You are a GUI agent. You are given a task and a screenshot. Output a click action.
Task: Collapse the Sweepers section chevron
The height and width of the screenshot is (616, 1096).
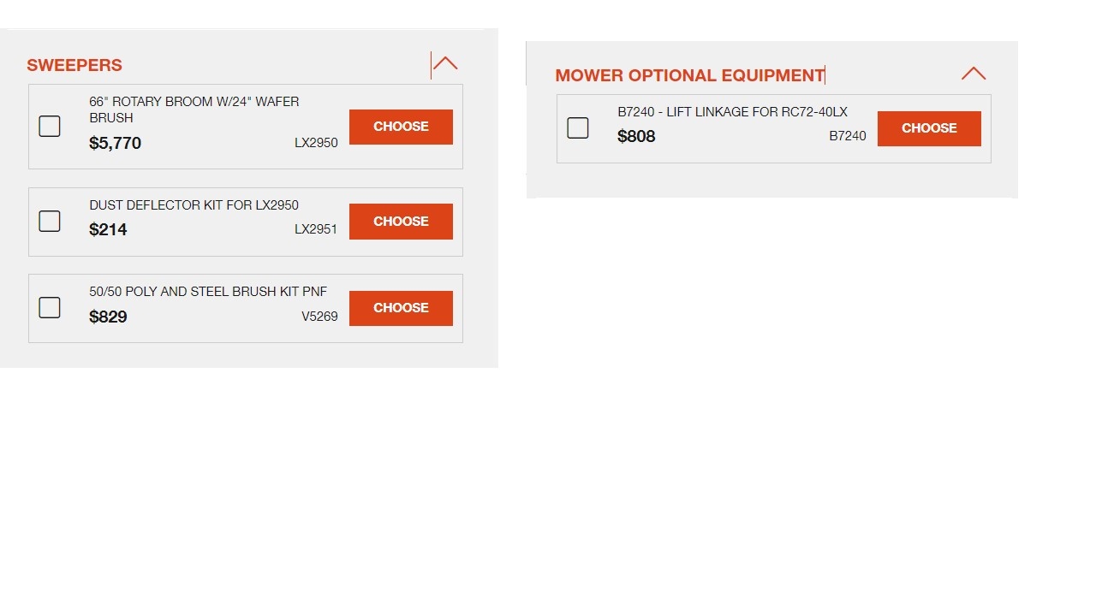coord(445,64)
